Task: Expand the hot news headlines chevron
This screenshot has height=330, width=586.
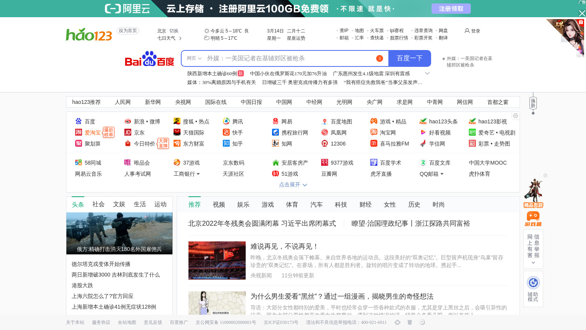Action: tap(427, 73)
